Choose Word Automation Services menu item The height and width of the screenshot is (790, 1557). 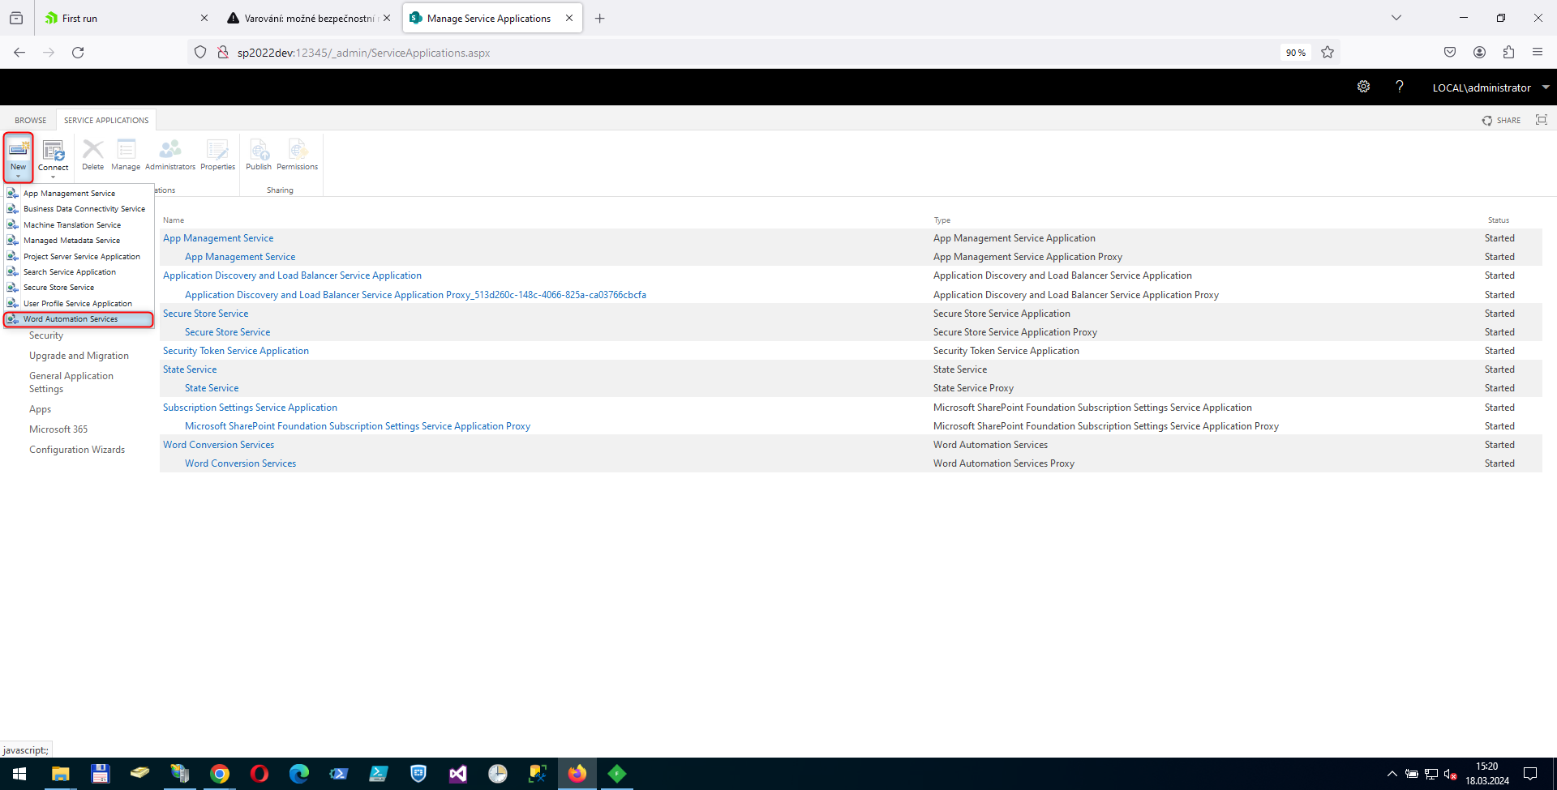point(79,319)
